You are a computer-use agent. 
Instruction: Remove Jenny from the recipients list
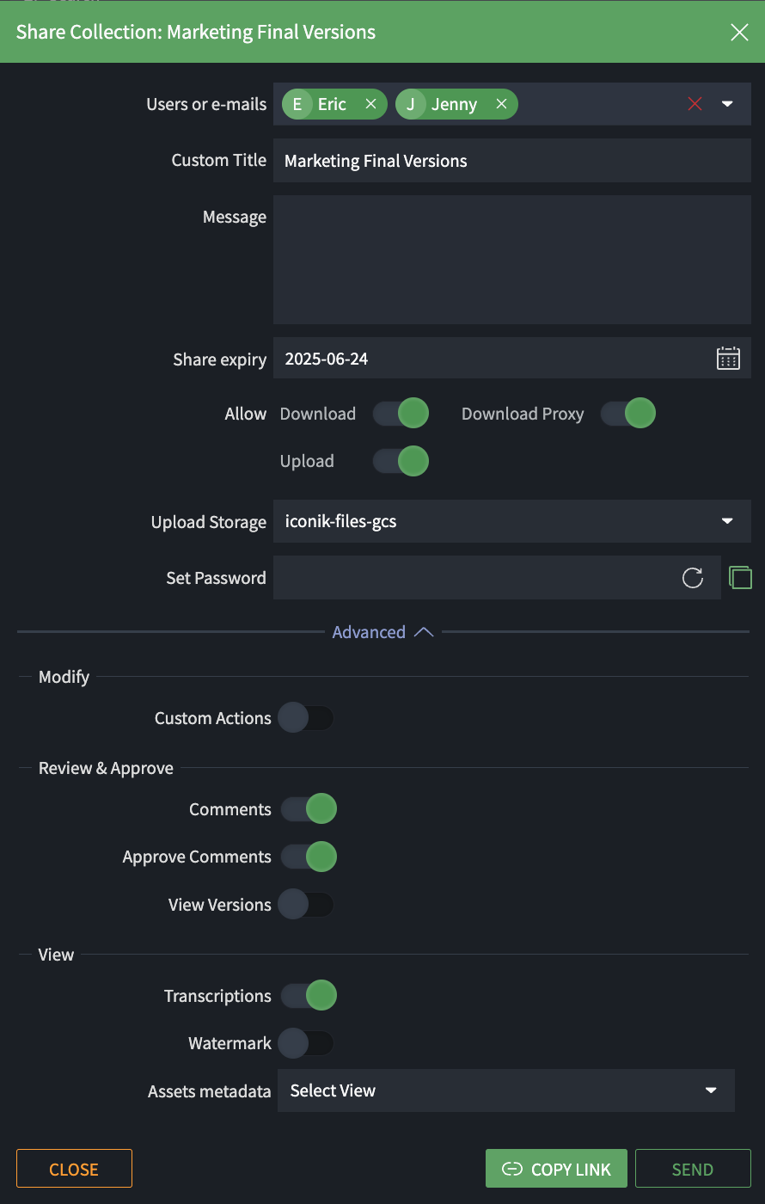pos(501,103)
